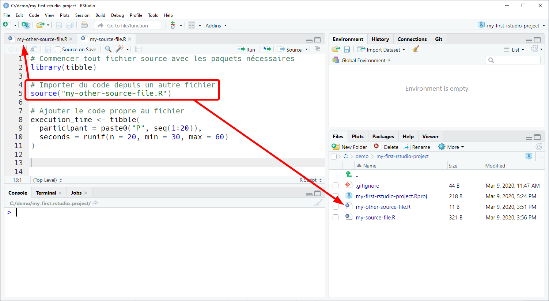This screenshot has width=549, height=301.
Task: Check the box next to my-source-file.R
Action: pyautogui.click(x=336, y=217)
